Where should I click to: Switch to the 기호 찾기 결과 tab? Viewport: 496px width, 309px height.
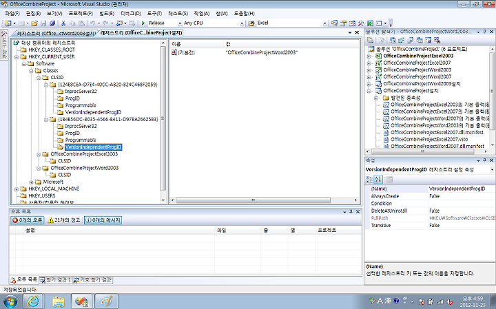[93, 280]
